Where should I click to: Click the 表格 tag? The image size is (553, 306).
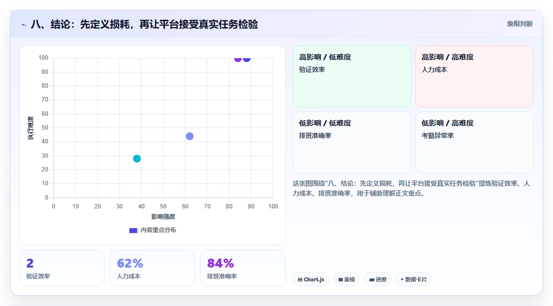[x=346, y=279]
